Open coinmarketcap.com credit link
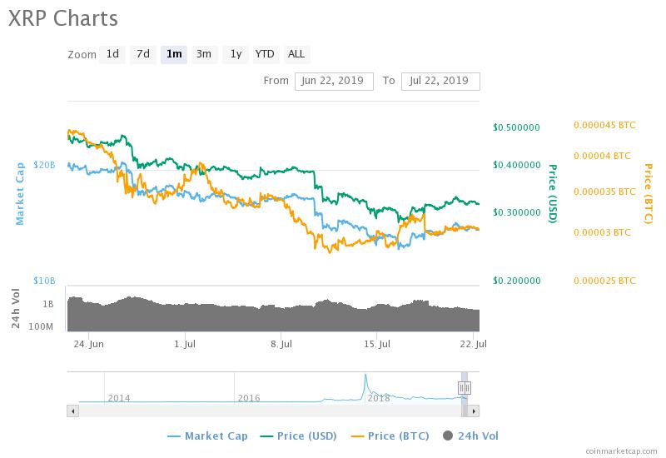The height and width of the screenshot is (458, 666). (620, 450)
